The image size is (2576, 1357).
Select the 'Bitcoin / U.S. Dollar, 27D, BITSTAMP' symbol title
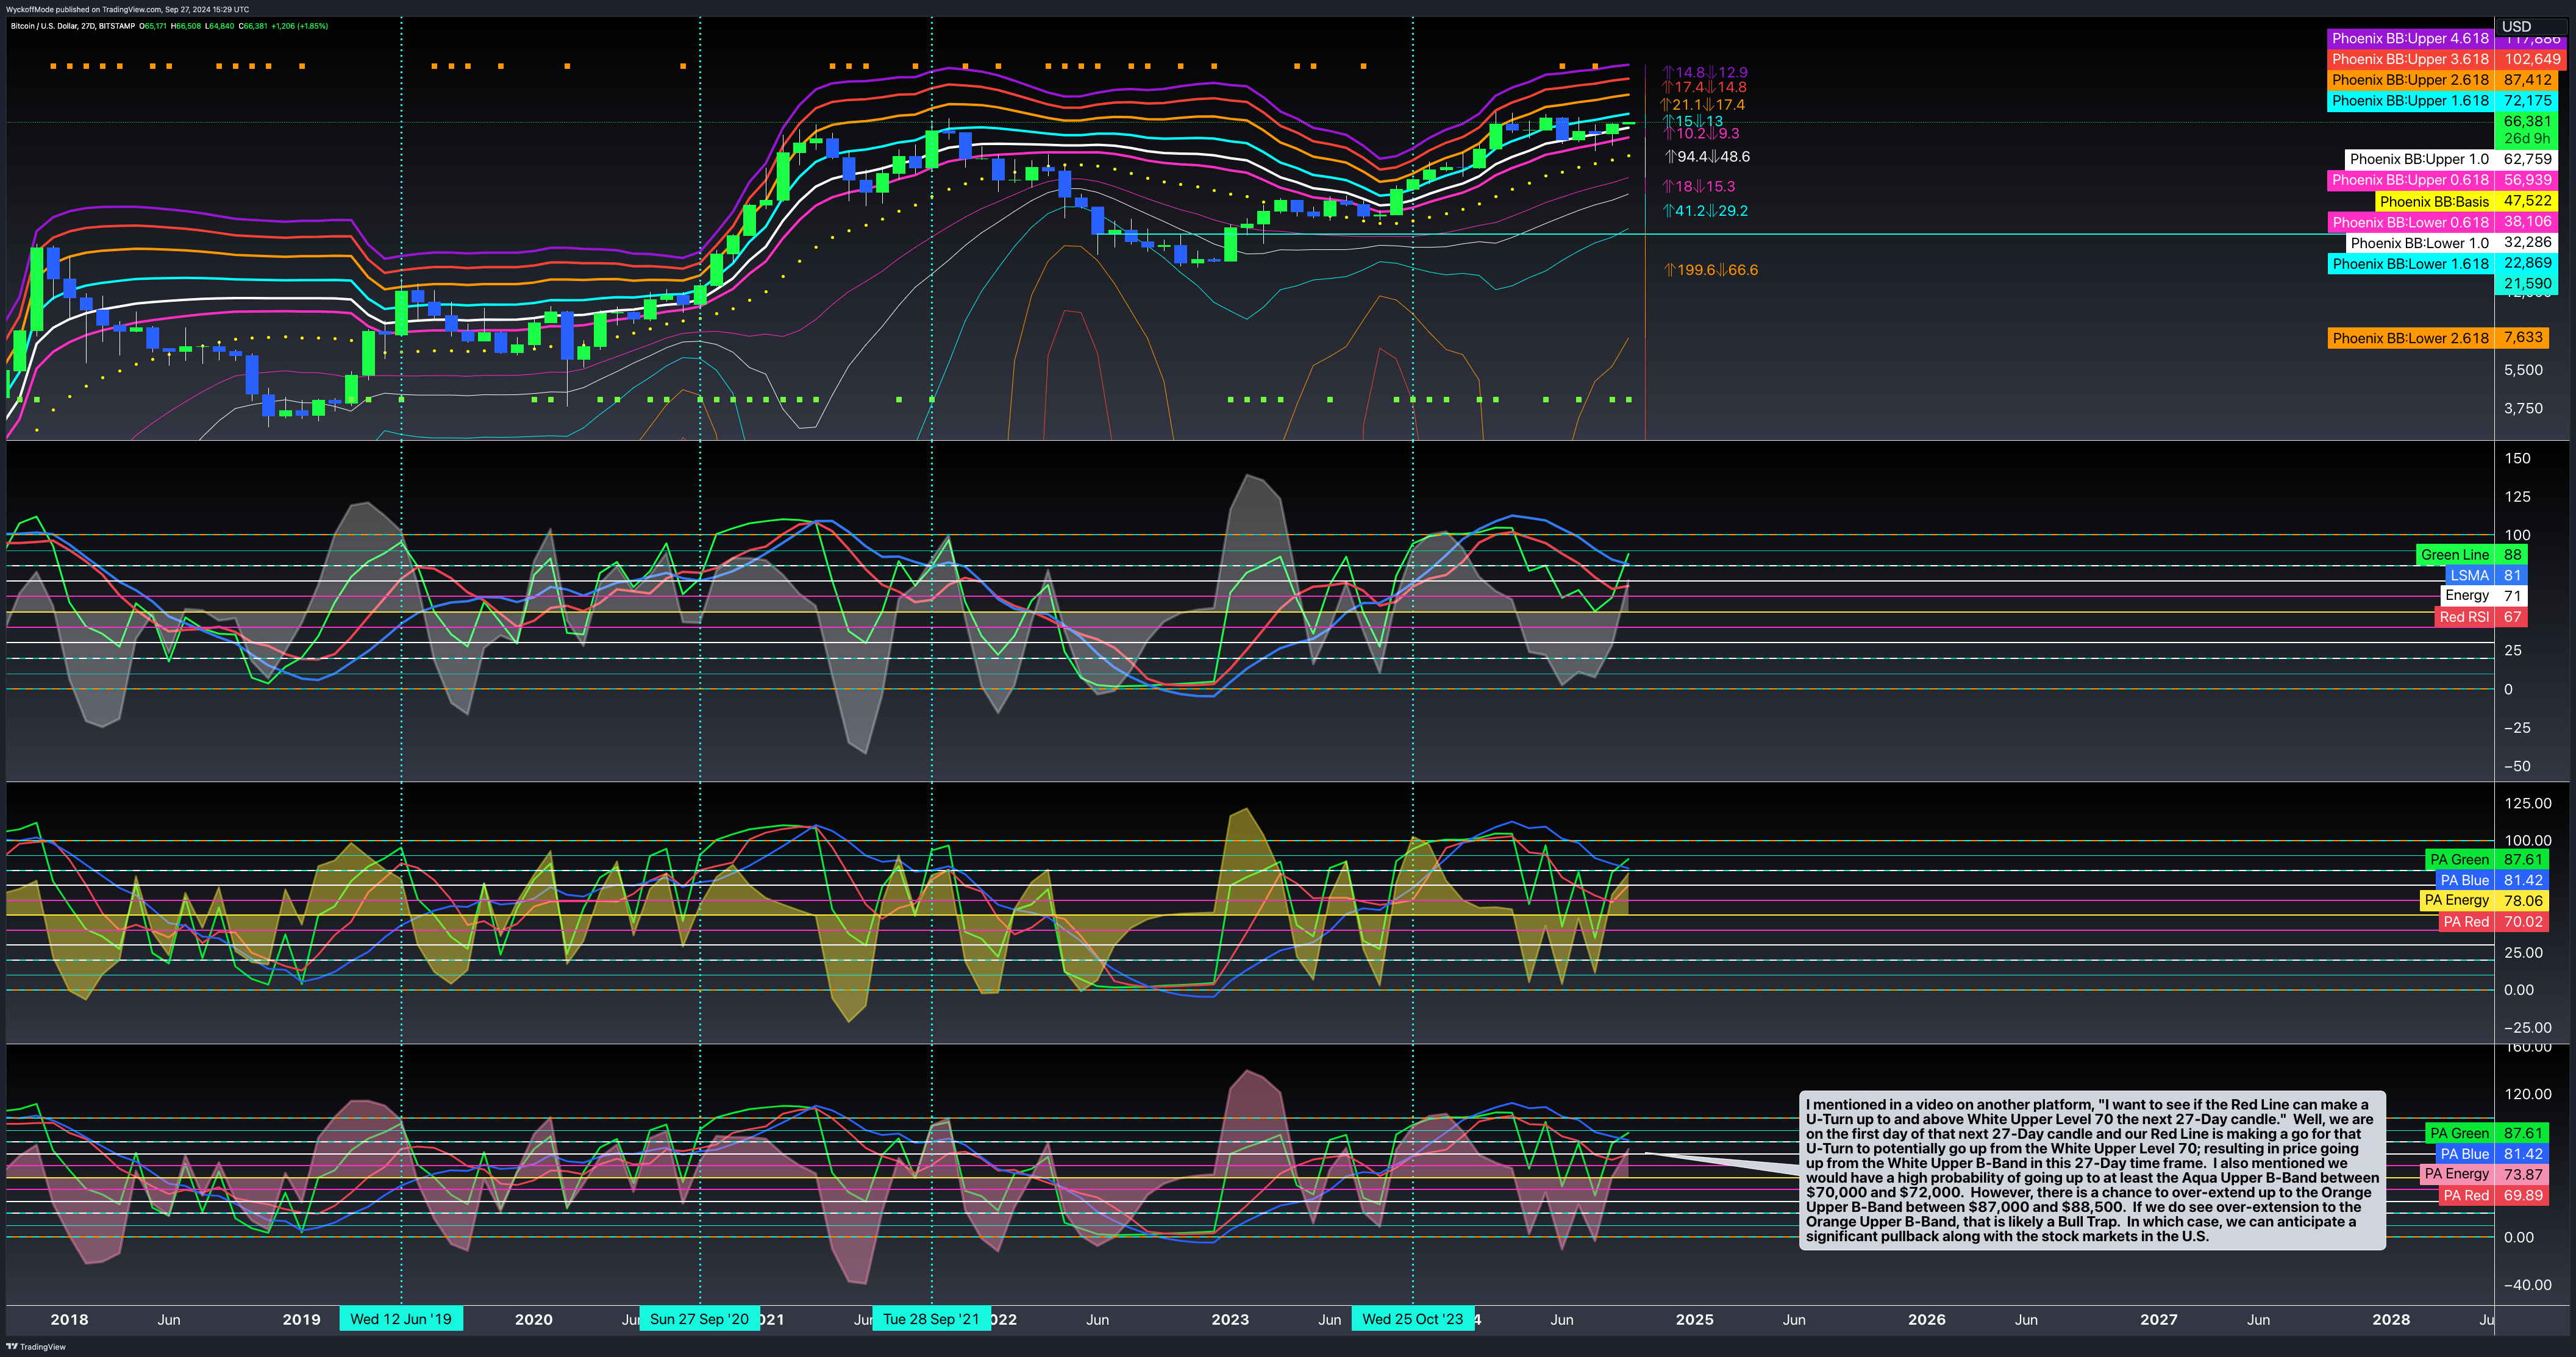(x=72, y=26)
